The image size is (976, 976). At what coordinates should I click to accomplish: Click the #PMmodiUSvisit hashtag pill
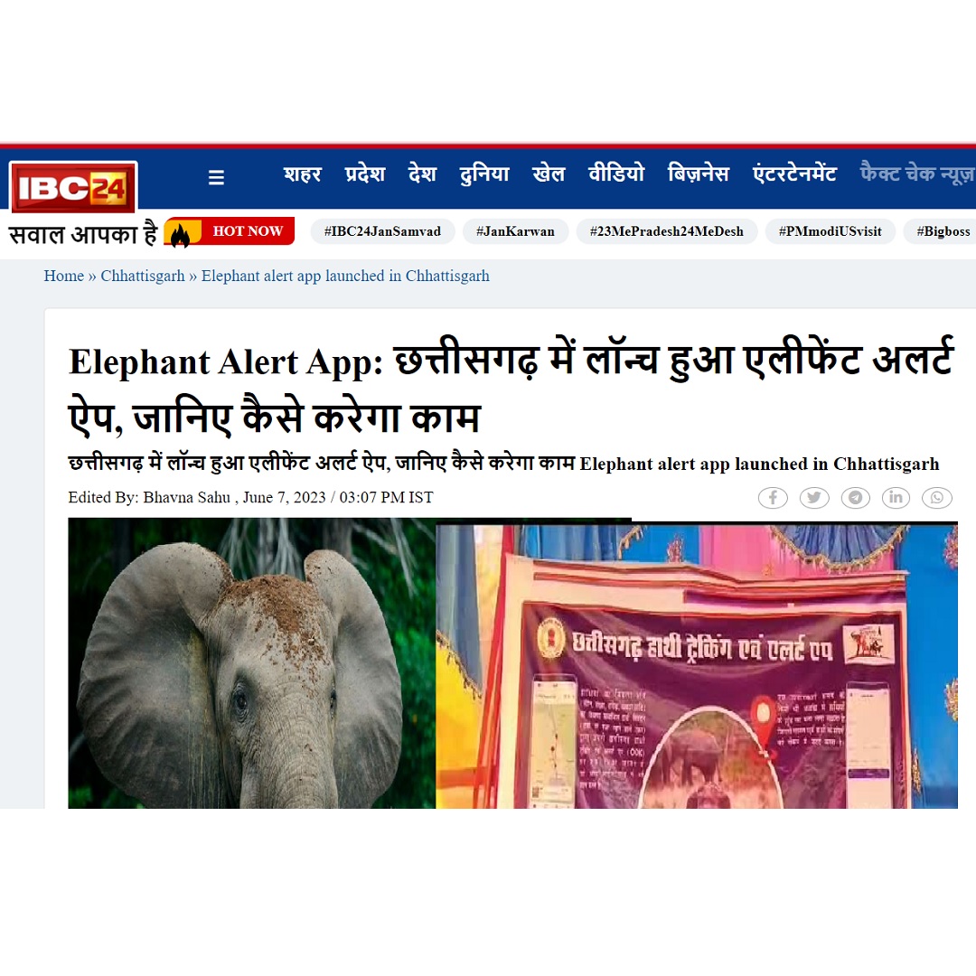point(831,231)
